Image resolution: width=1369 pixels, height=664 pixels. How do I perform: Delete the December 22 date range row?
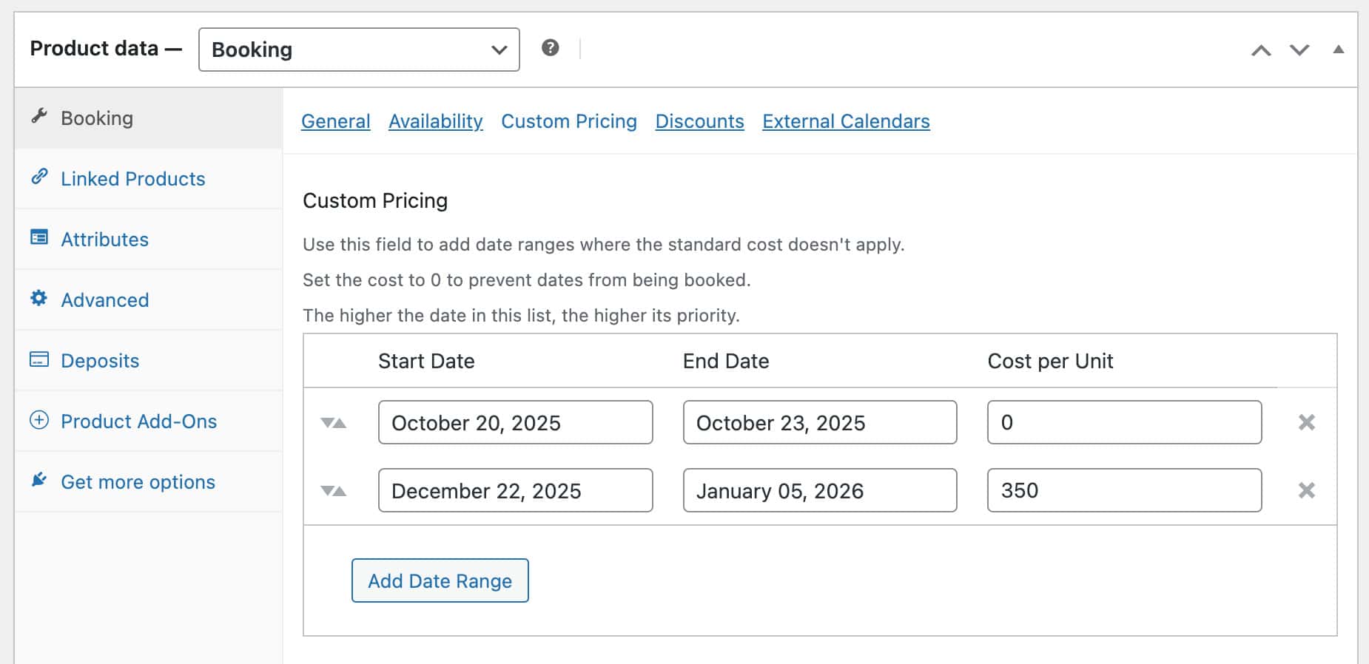pyautogui.click(x=1306, y=490)
